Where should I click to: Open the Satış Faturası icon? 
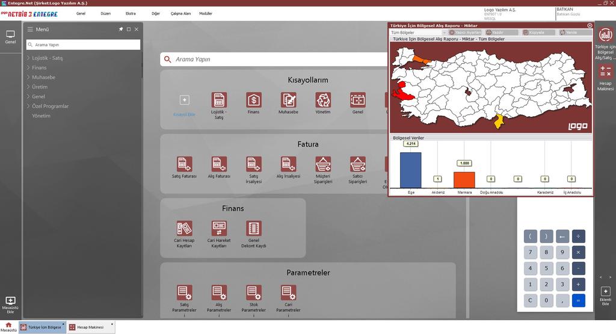point(184,164)
